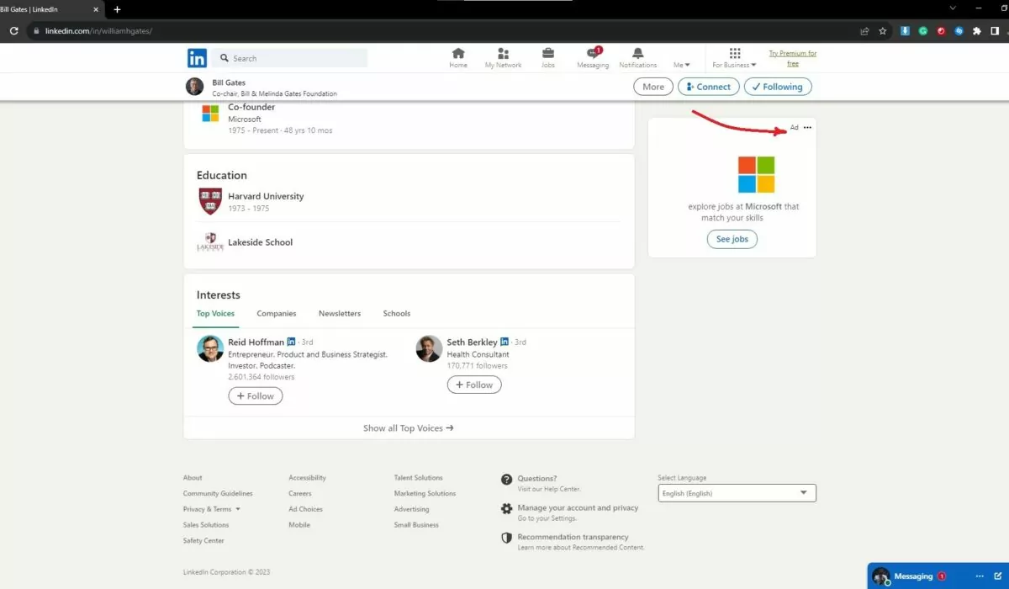Open Notifications bell icon
Screen dimensions: 1009x589
(637, 58)
